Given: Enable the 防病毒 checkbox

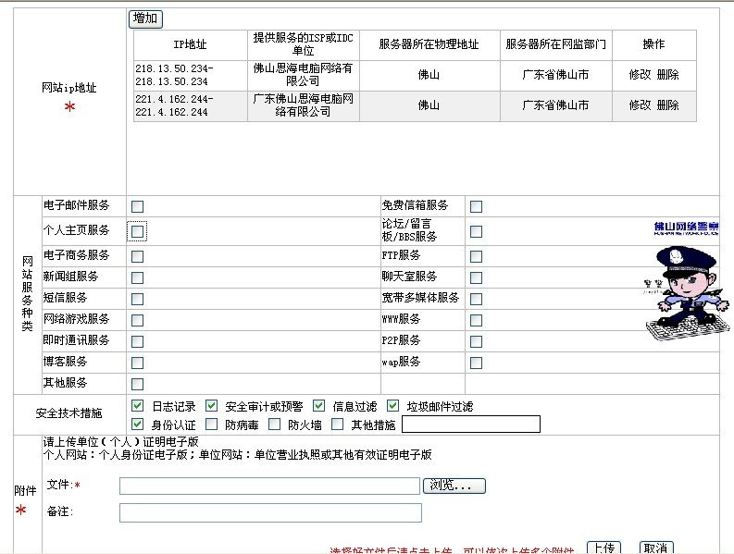Looking at the screenshot, I should tap(212, 425).
